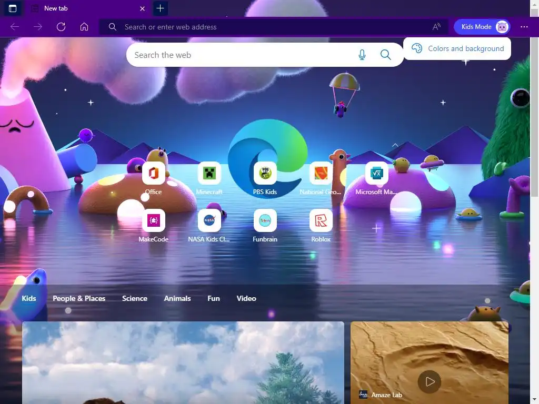The image size is (539, 404).
Task: Go to the home page
Action: (x=84, y=27)
